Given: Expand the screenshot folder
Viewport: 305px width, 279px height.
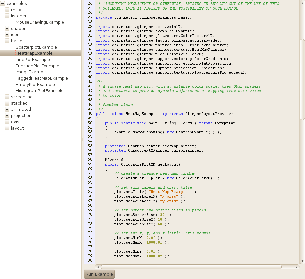Looking at the screenshot, I should tap(7, 97).
